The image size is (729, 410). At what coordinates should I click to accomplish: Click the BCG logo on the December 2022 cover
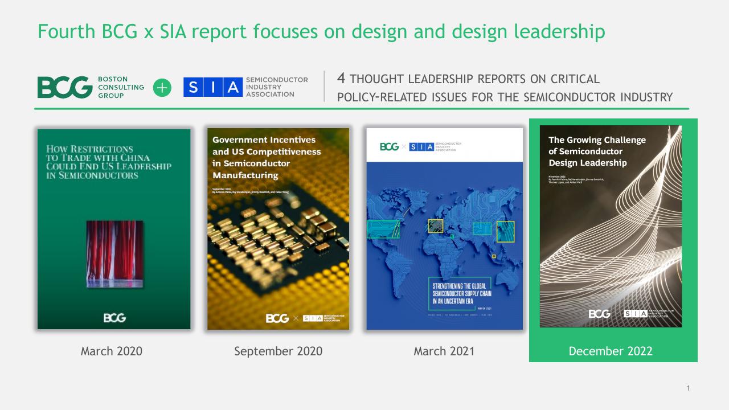599,314
